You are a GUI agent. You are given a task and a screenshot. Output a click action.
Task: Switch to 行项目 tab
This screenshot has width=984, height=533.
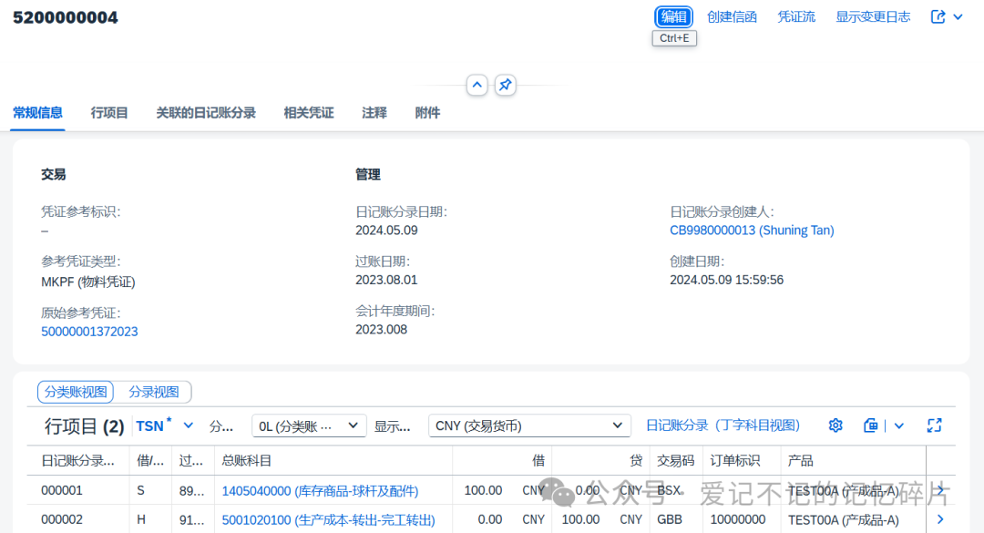pyautogui.click(x=109, y=113)
